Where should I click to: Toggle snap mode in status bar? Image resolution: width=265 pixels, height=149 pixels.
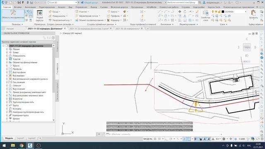pos(159,139)
